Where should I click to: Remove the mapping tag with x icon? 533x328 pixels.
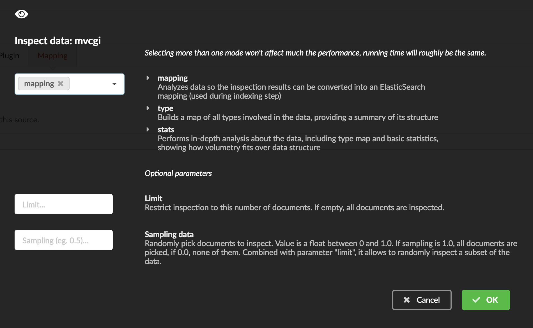tap(61, 84)
